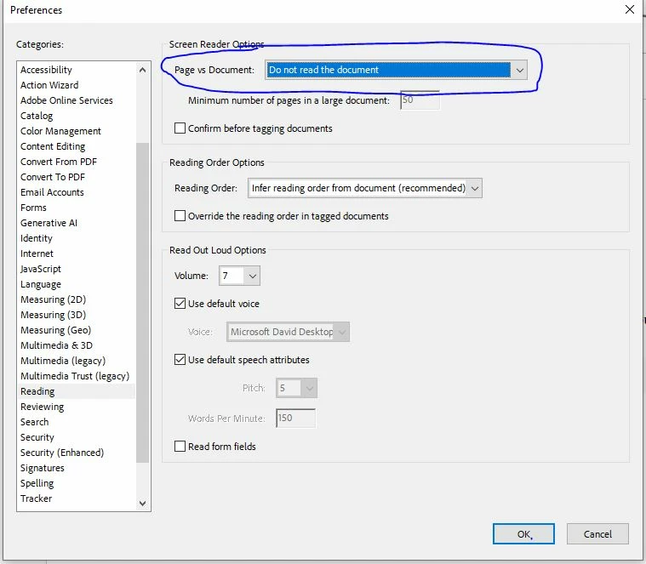Expand the Volume dropdown
This screenshot has width=646, height=564.
click(239, 276)
